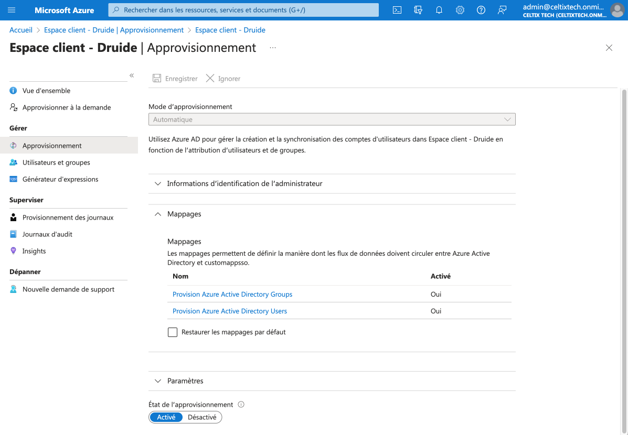Click the Nouvelle demande de support icon
628x435 pixels.
pos(13,289)
